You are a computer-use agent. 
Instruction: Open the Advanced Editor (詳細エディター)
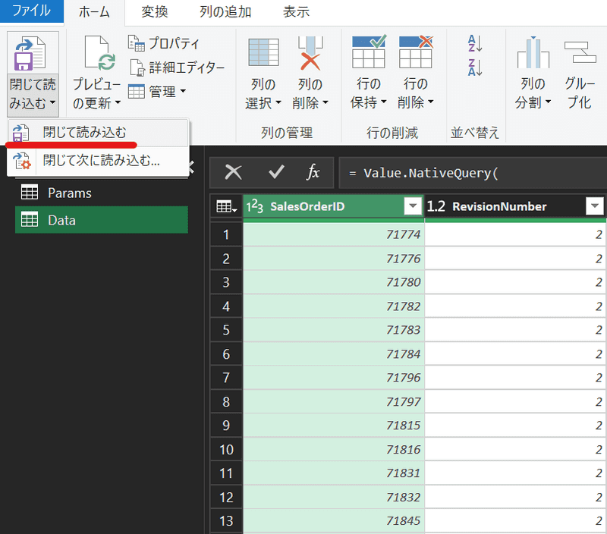coord(177,68)
